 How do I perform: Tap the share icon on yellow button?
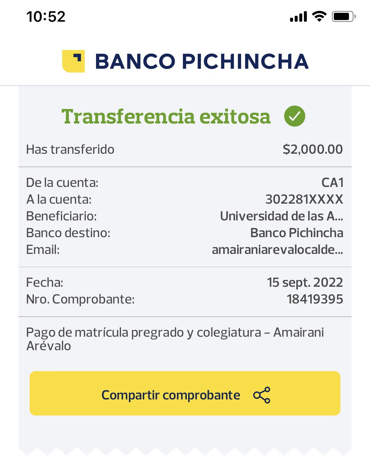(262, 395)
